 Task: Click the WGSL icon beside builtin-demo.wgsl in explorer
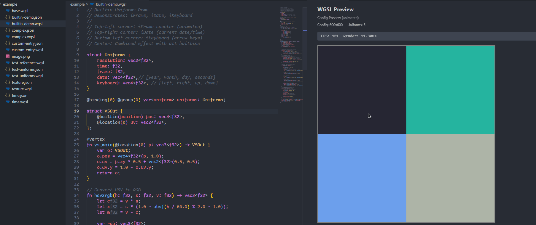pos(8,24)
